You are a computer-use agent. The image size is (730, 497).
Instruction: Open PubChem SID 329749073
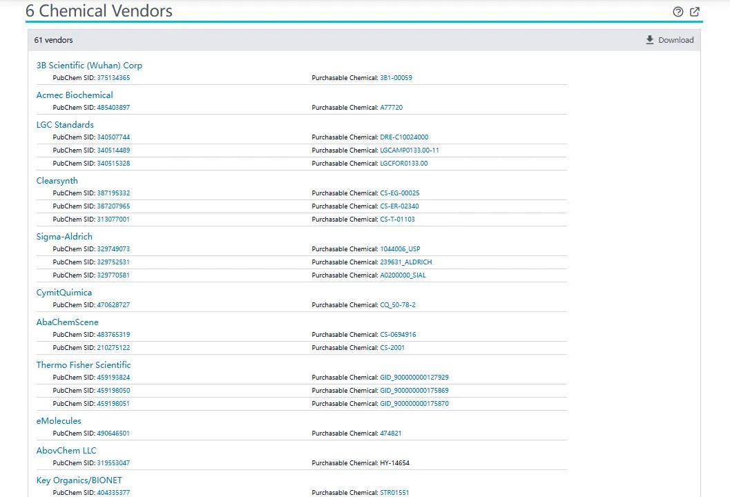(113, 249)
